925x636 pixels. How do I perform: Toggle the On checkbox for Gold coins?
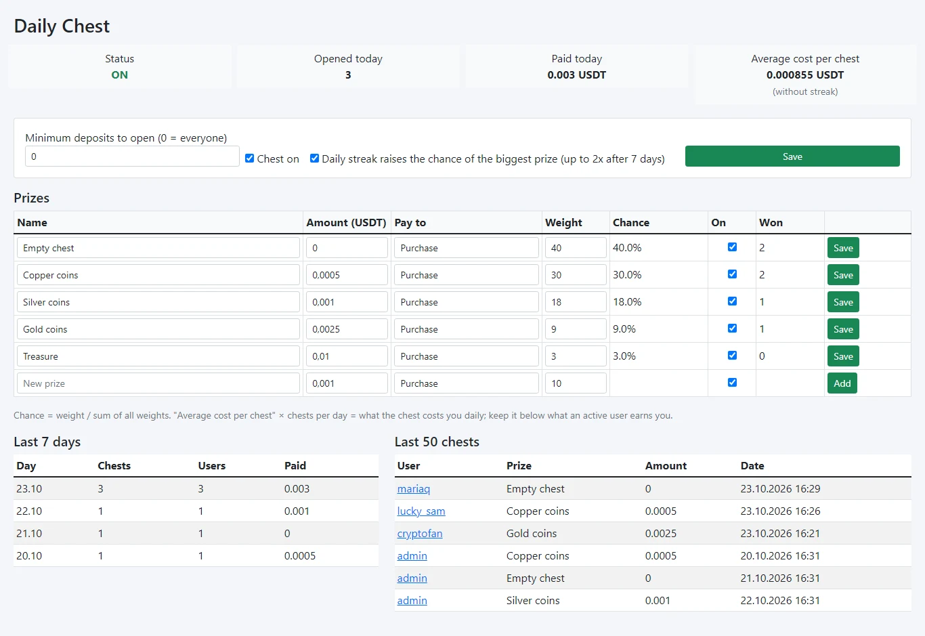point(732,328)
